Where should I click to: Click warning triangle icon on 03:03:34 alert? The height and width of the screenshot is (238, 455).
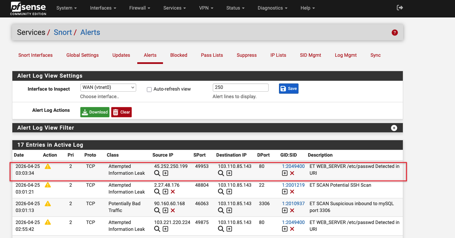[x=48, y=167]
